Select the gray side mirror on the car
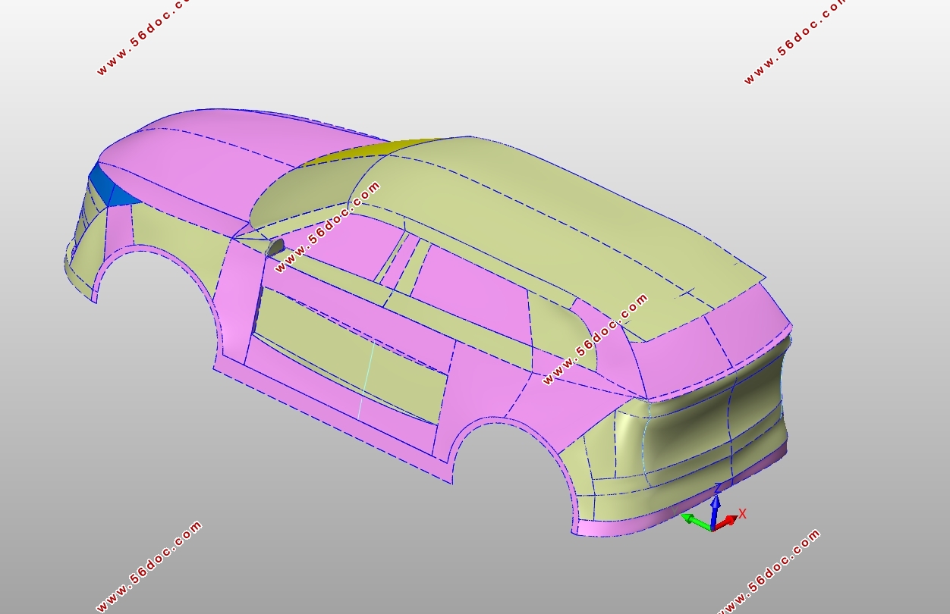Image resolution: width=950 pixels, height=614 pixels. (275, 247)
